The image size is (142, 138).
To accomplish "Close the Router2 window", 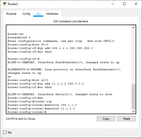I will point(136,4).
